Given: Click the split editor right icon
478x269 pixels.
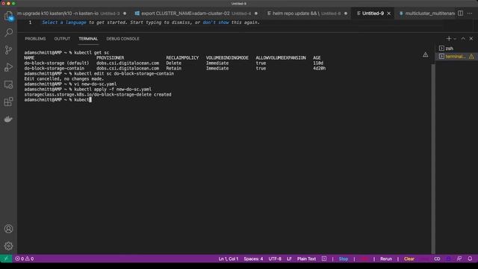Looking at the screenshot, I should (x=460, y=13).
